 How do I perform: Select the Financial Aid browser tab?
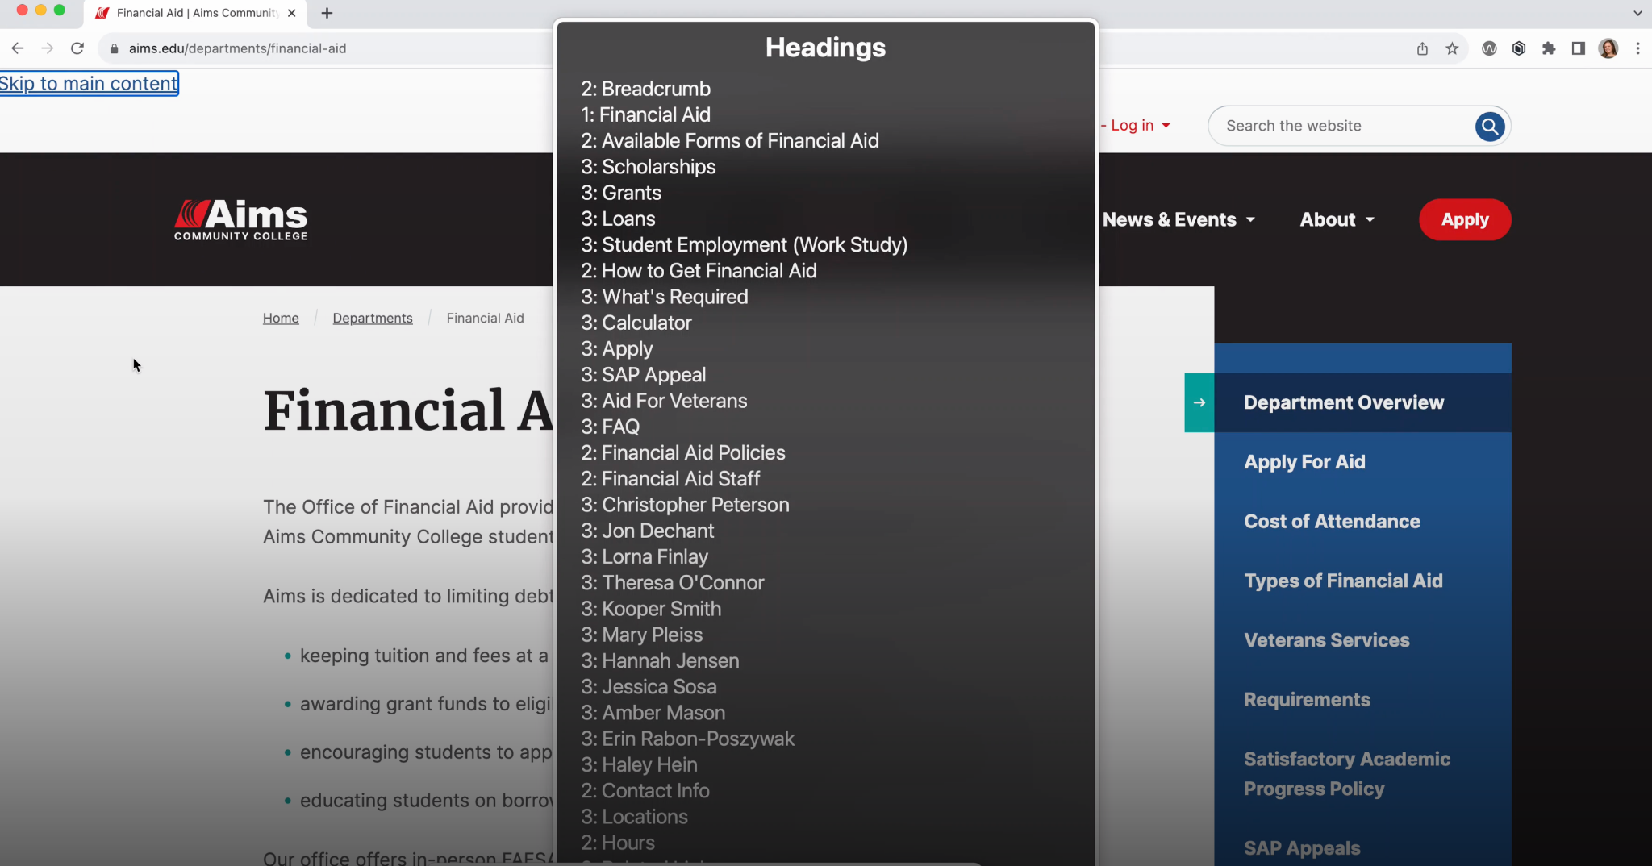(194, 13)
